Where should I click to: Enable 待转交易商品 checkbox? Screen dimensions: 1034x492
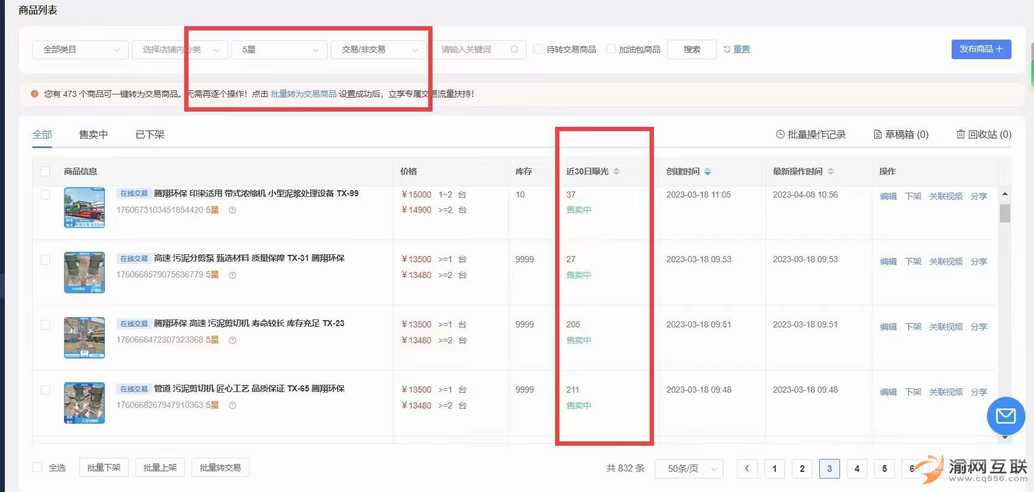[x=538, y=49]
